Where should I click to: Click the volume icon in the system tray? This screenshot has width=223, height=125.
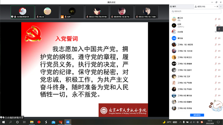pyautogui.click(x=194, y=122)
